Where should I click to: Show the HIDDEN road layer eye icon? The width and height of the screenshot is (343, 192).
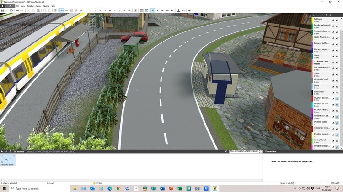click(337, 99)
